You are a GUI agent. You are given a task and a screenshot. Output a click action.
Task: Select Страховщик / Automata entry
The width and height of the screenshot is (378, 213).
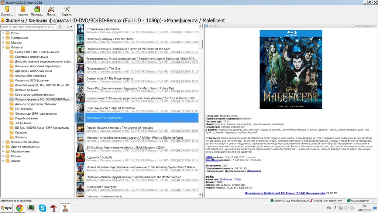point(138,29)
